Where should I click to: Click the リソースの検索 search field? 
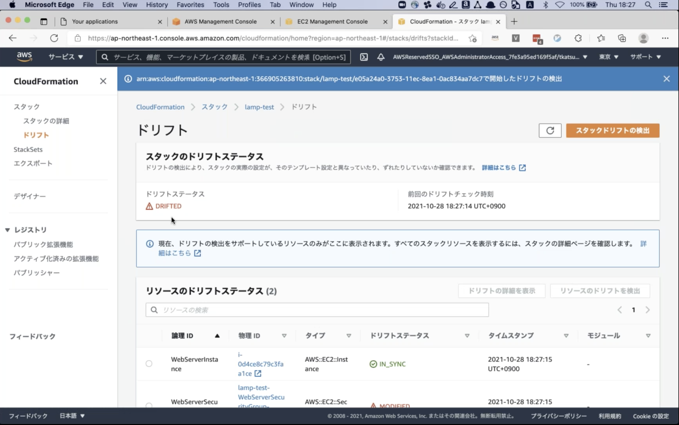pos(317,310)
